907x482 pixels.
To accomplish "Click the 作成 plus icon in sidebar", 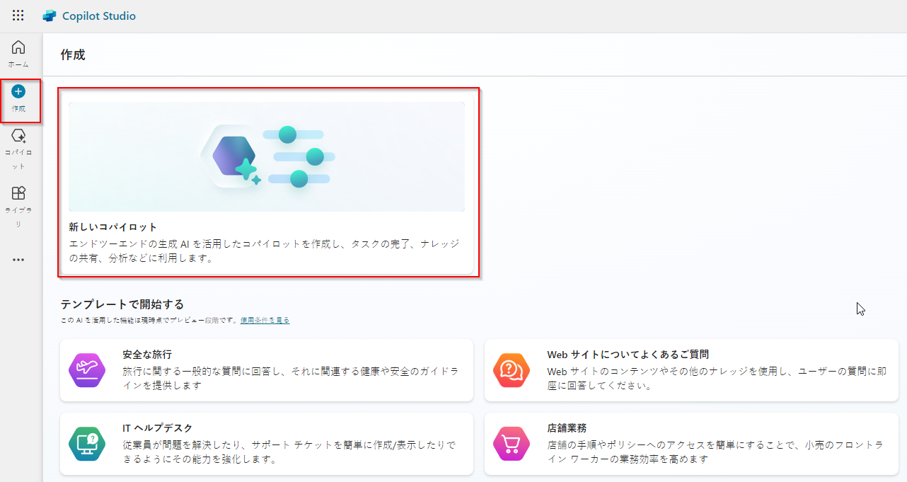I will click(x=18, y=90).
